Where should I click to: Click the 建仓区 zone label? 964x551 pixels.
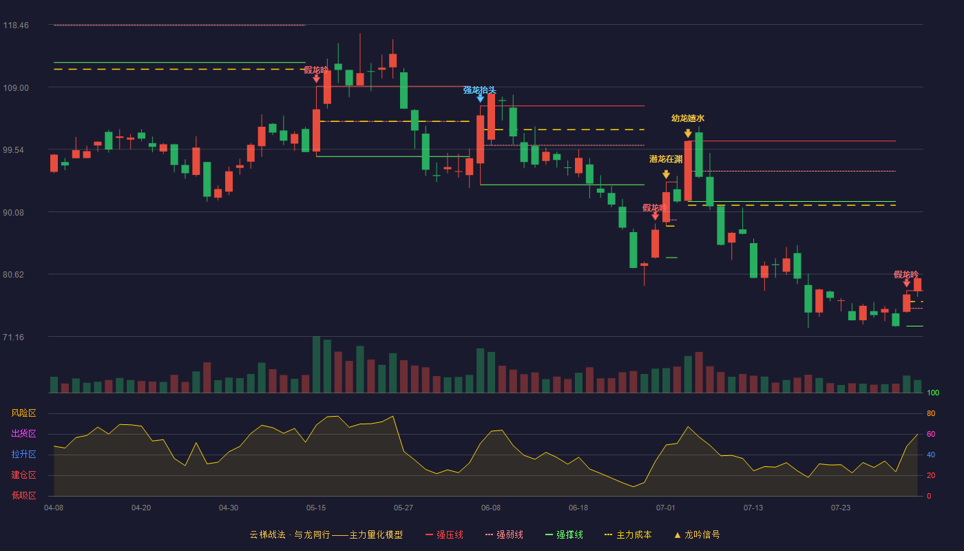[23, 475]
